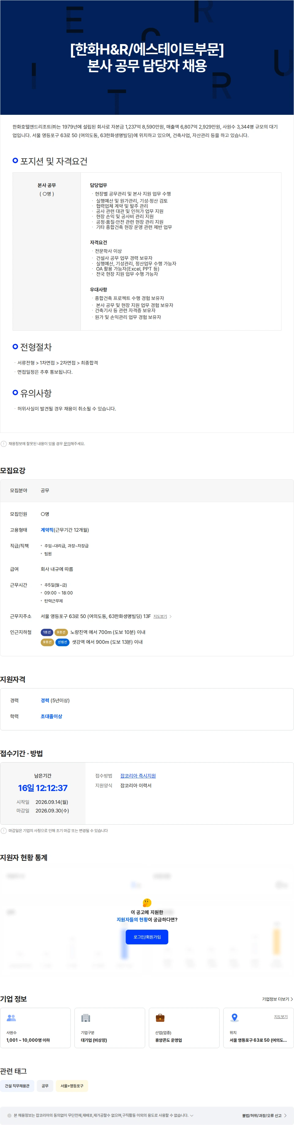Click the 신림선 subway badge
Image resolution: width=294 pixels, height=1125 pixels.
click(x=62, y=642)
